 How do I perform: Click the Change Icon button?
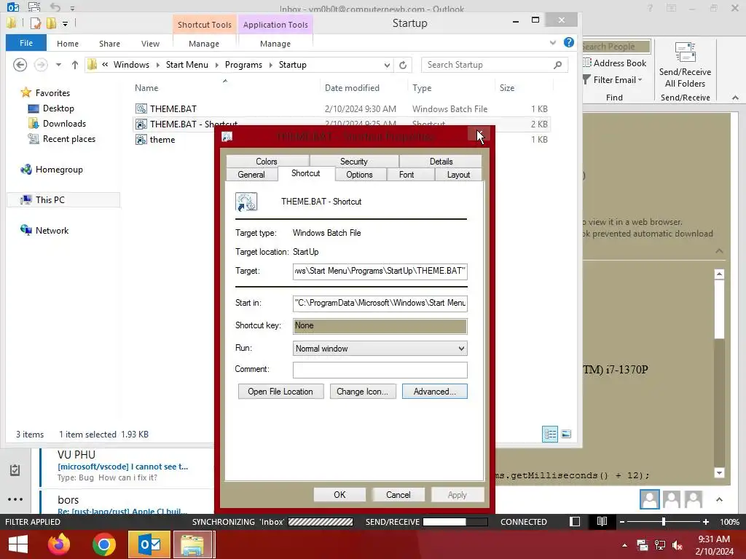363,391
